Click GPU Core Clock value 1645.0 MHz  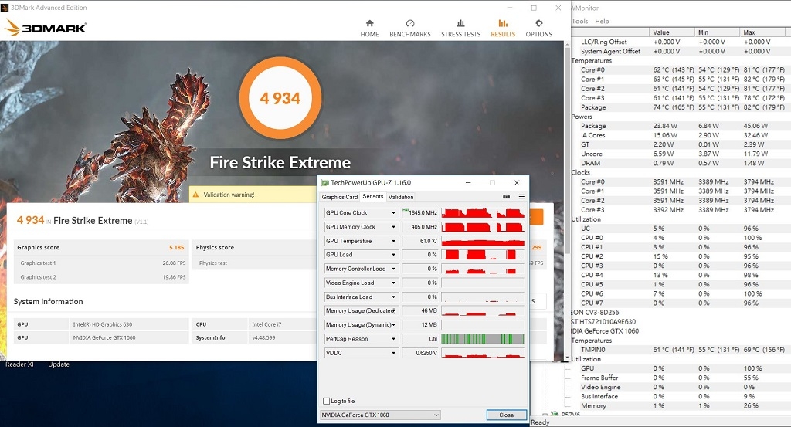tap(419, 213)
